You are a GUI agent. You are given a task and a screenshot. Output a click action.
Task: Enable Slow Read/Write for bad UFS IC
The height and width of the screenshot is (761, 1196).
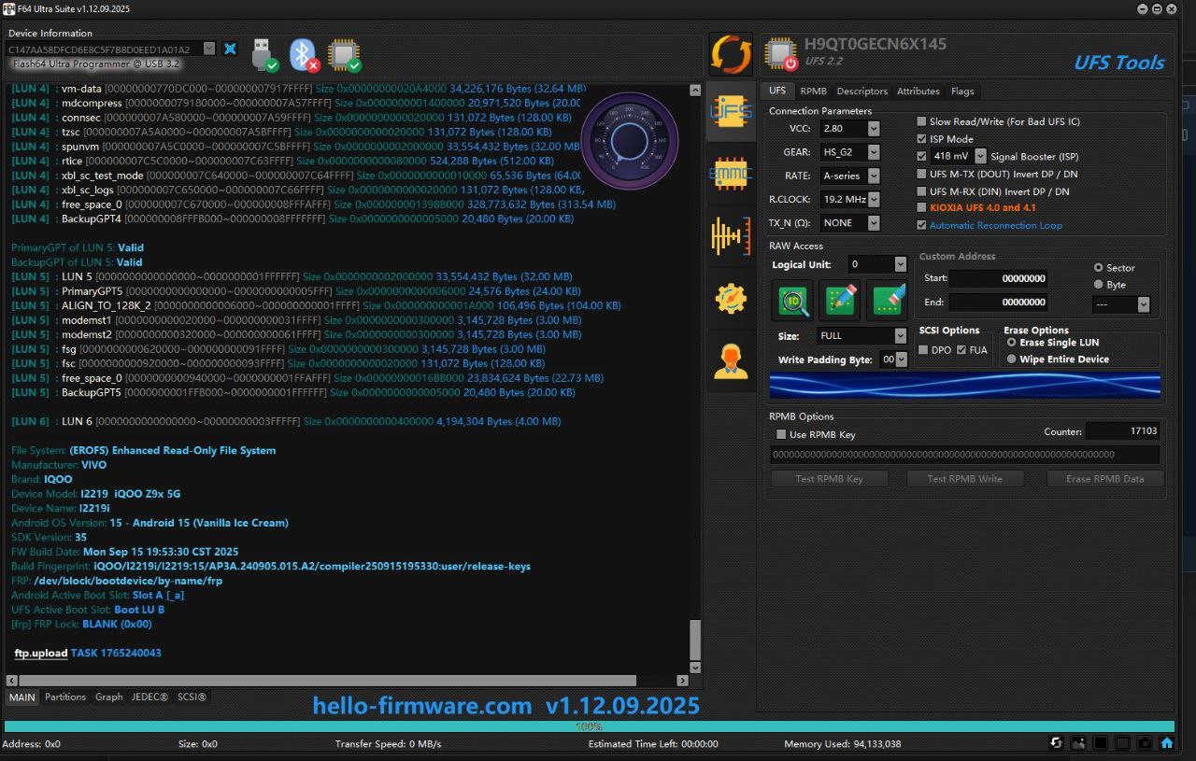(921, 121)
